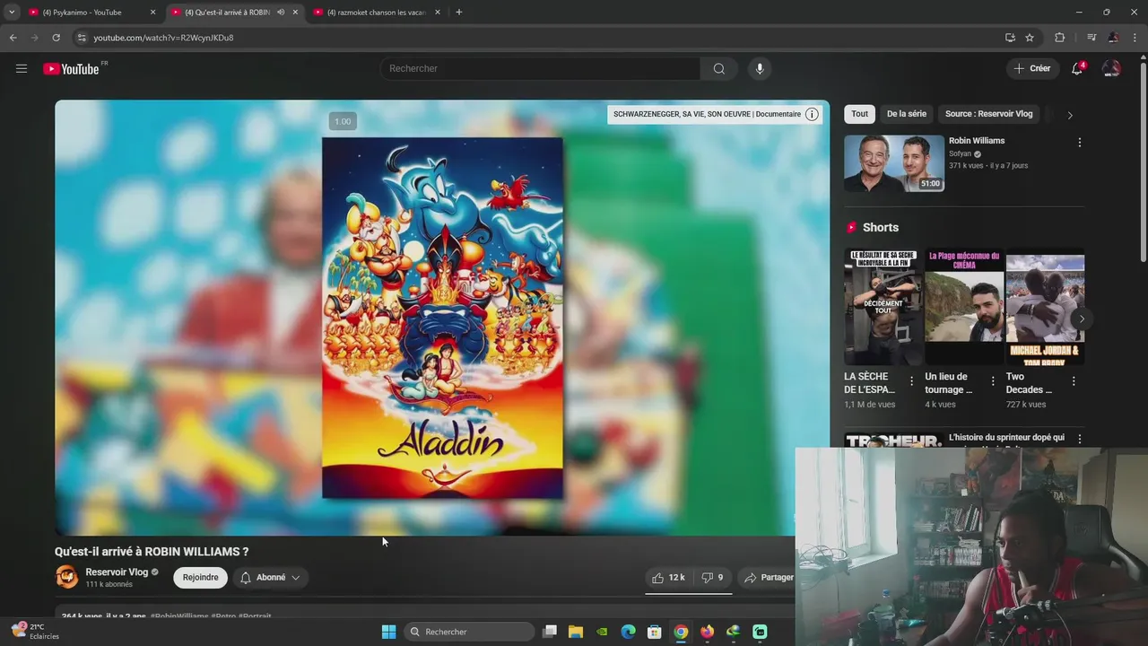Open options for the sprinteur dopé video
This screenshot has width=1148, height=646.
click(x=1079, y=439)
